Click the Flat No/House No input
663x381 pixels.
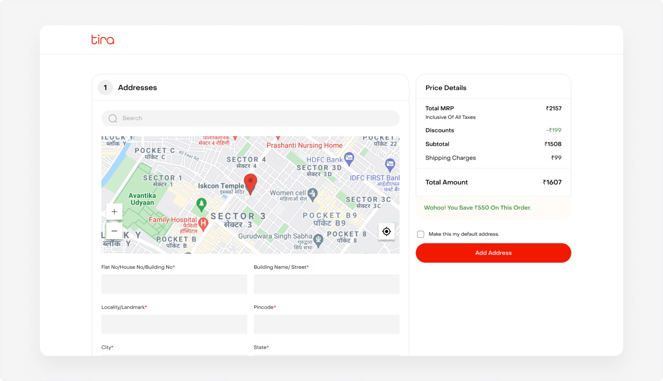[174, 284]
